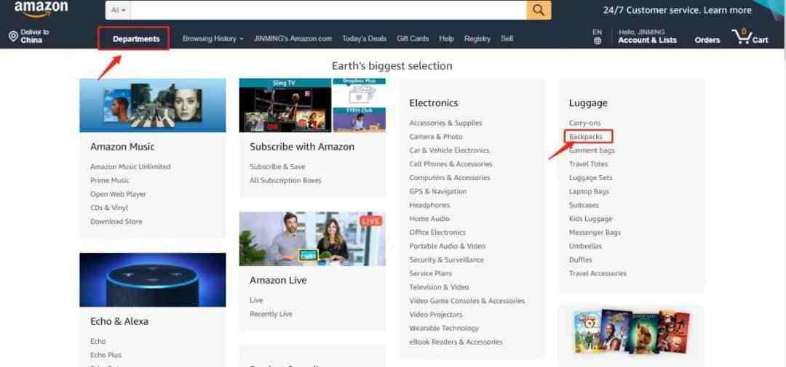This screenshot has width=786, height=367.
Task: Open CDs & Vinyl link
Action: tap(108, 208)
